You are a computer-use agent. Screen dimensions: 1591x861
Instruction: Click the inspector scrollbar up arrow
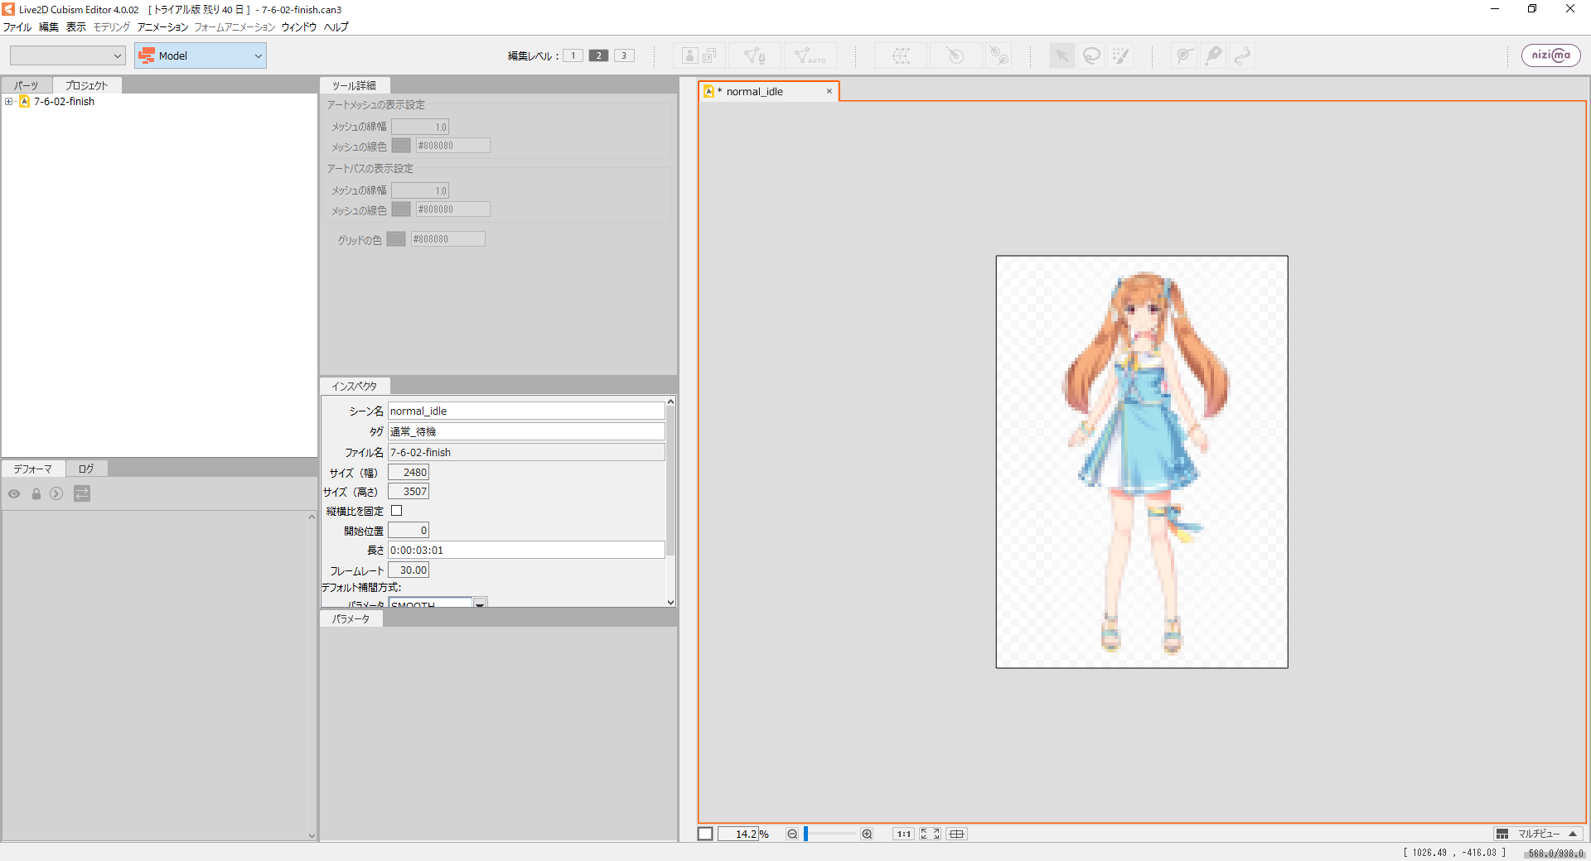tap(670, 402)
